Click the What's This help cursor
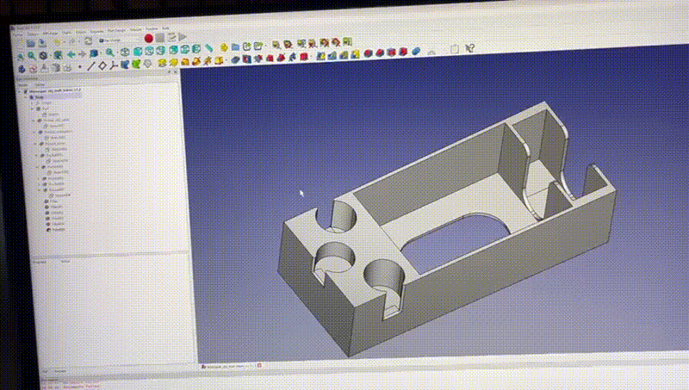The image size is (689, 390). [x=469, y=48]
